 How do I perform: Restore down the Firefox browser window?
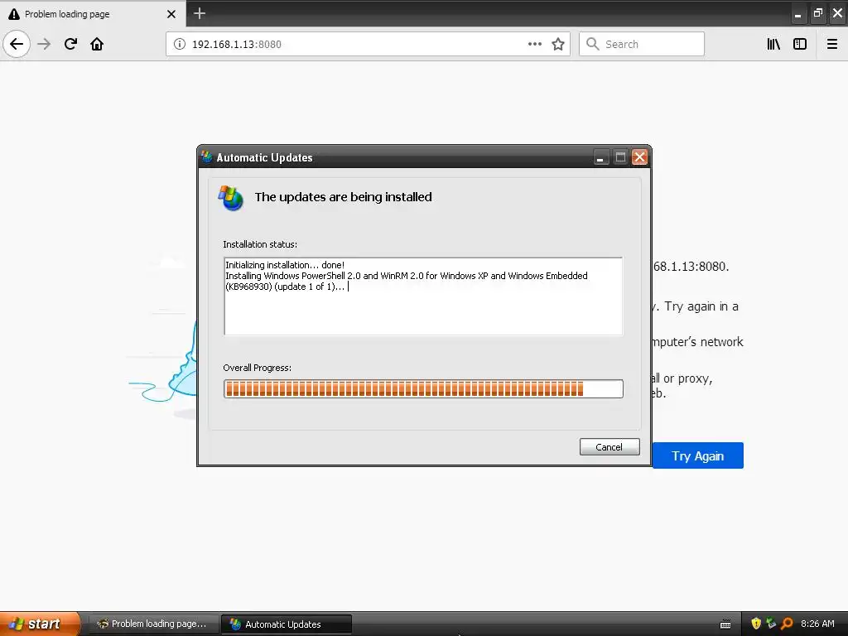click(817, 13)
